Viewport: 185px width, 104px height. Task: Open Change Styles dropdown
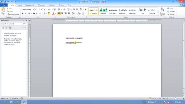(162, 12)
